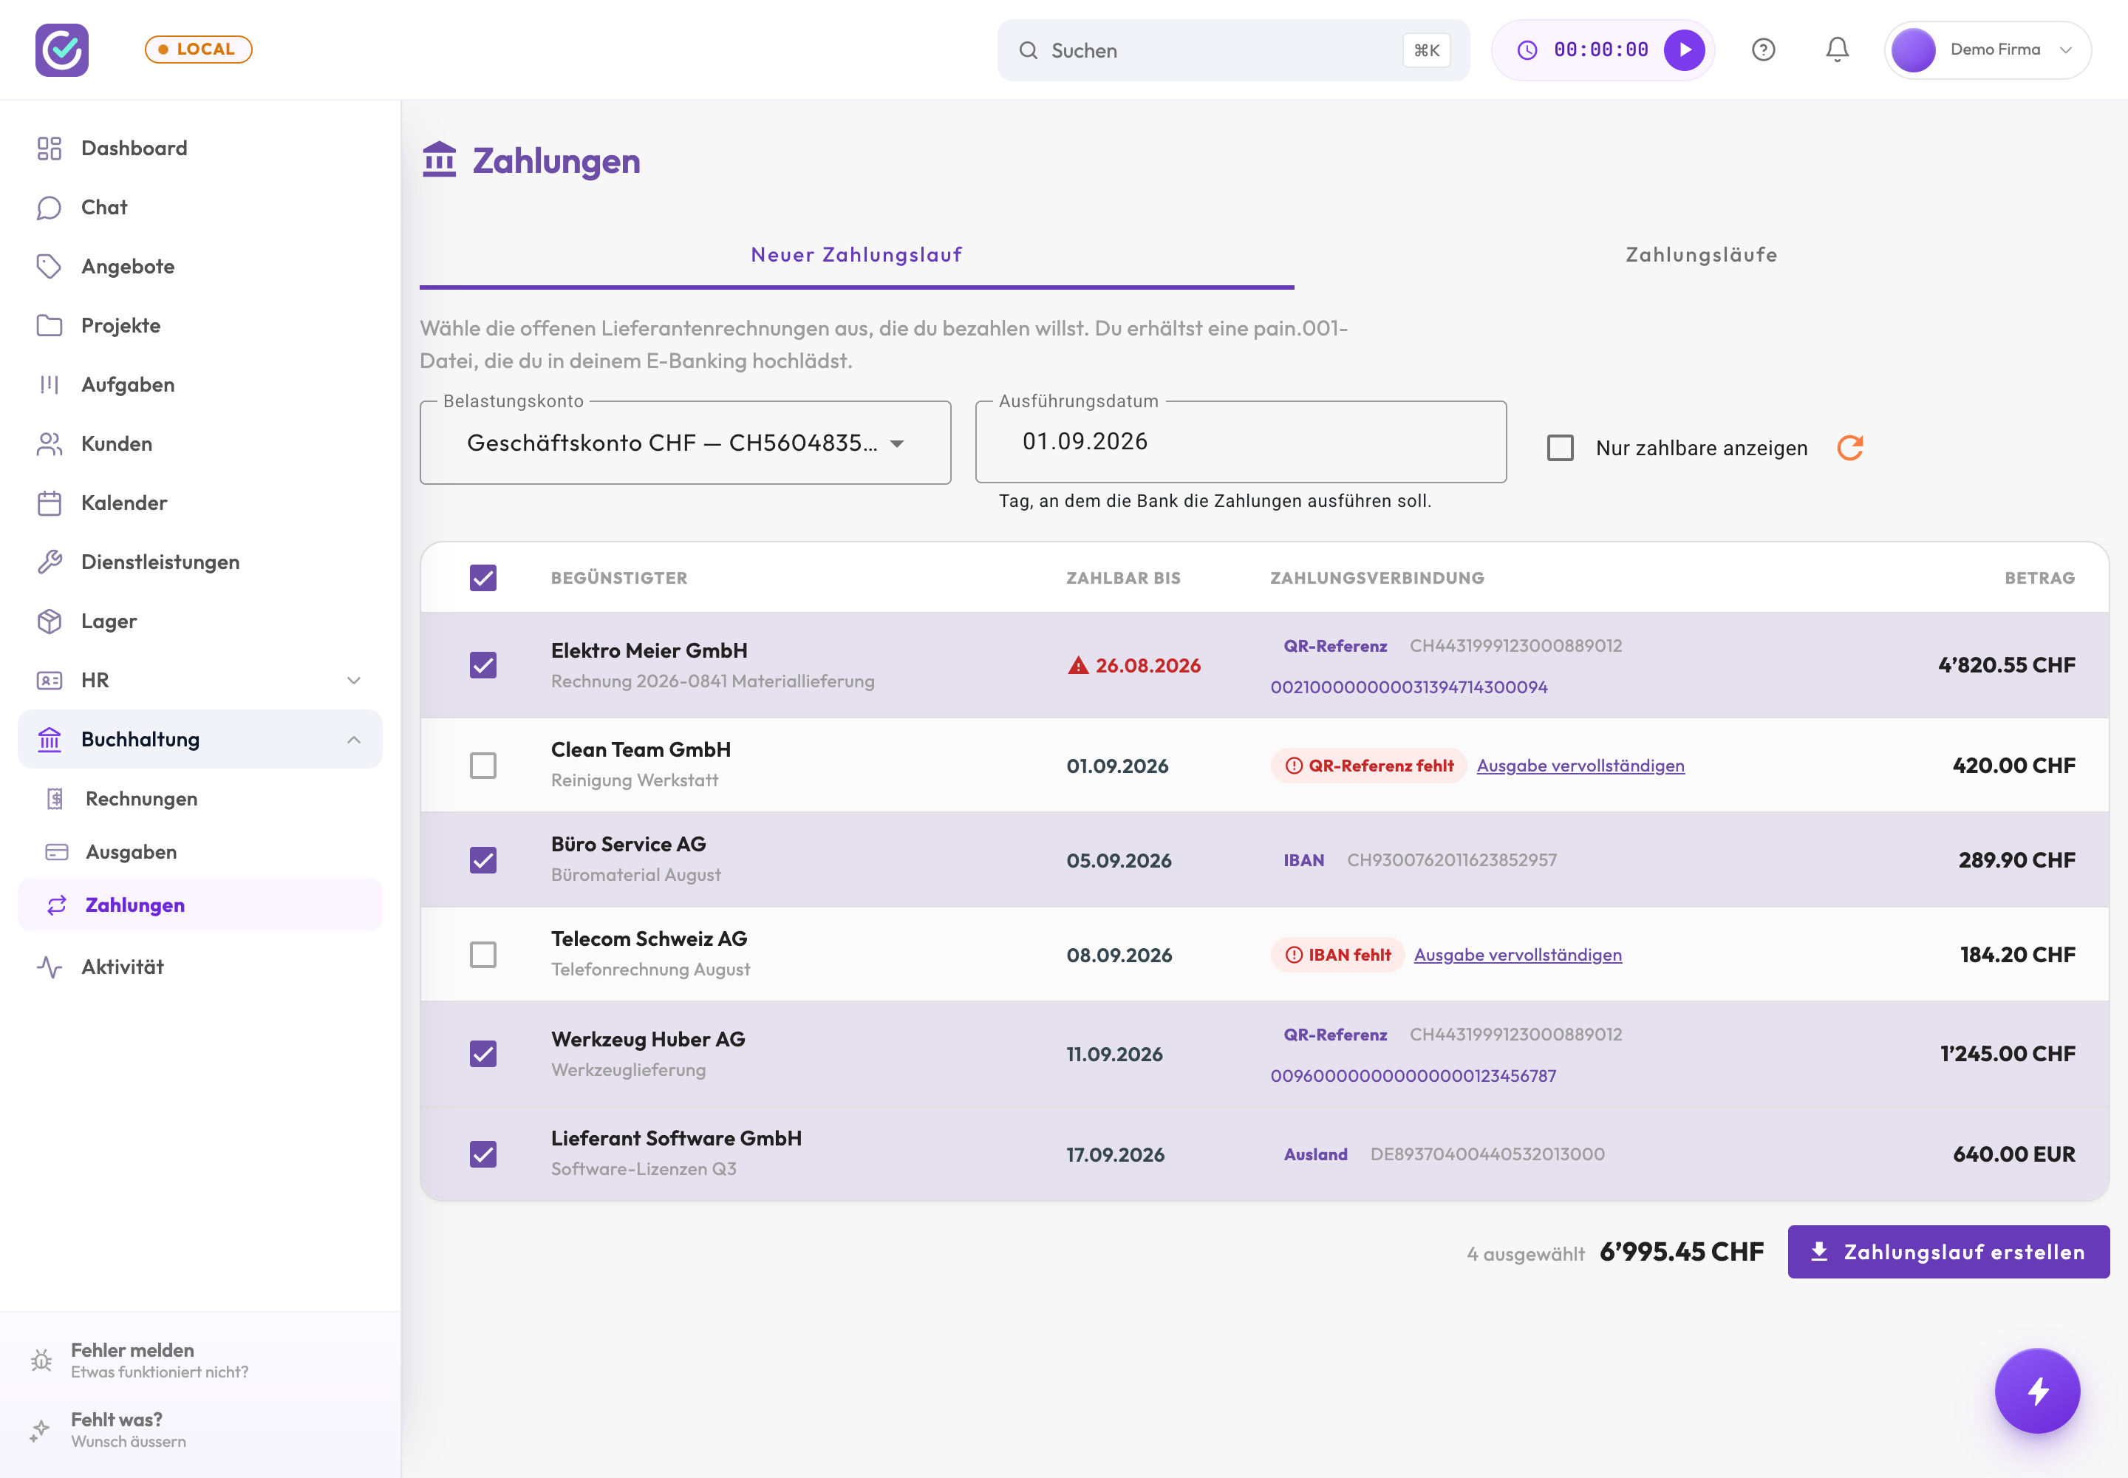This screenshot has height=1478, width=2128.
Task: Click the app logo icon
Action: (62, 50)
